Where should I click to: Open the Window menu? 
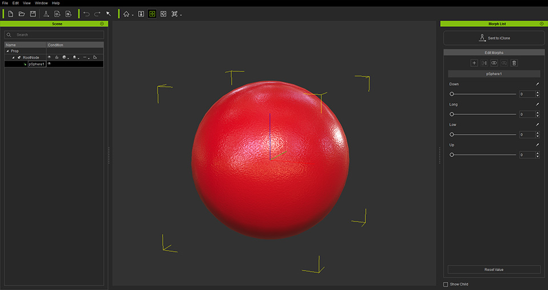tap(41, 3)
